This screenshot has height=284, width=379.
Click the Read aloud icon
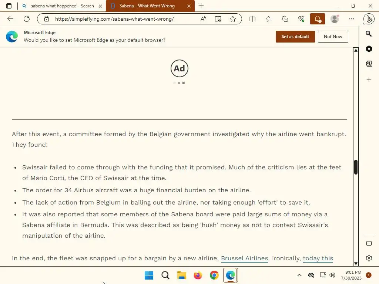pos(203,19)
